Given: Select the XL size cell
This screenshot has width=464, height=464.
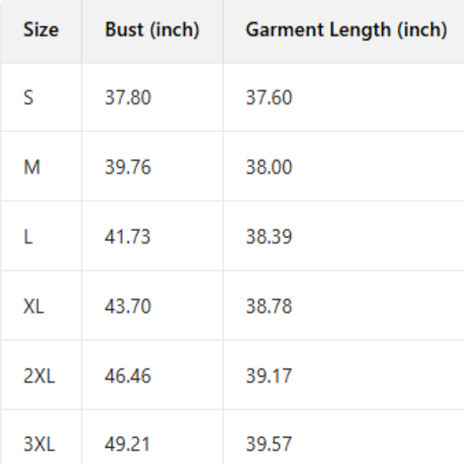Looking at the screenshot, I should (34, 306).
